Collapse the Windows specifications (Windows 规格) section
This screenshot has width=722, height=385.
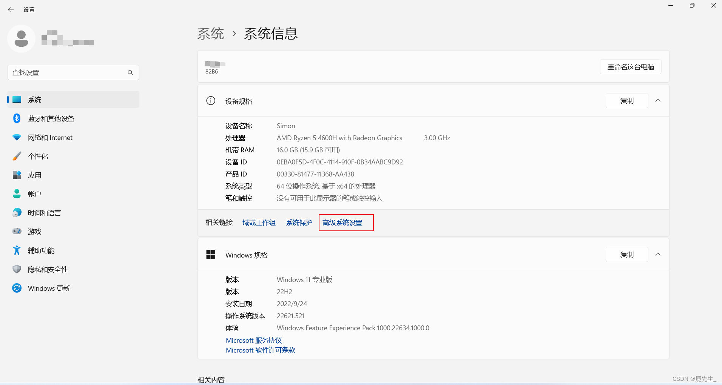click(657, 255)
